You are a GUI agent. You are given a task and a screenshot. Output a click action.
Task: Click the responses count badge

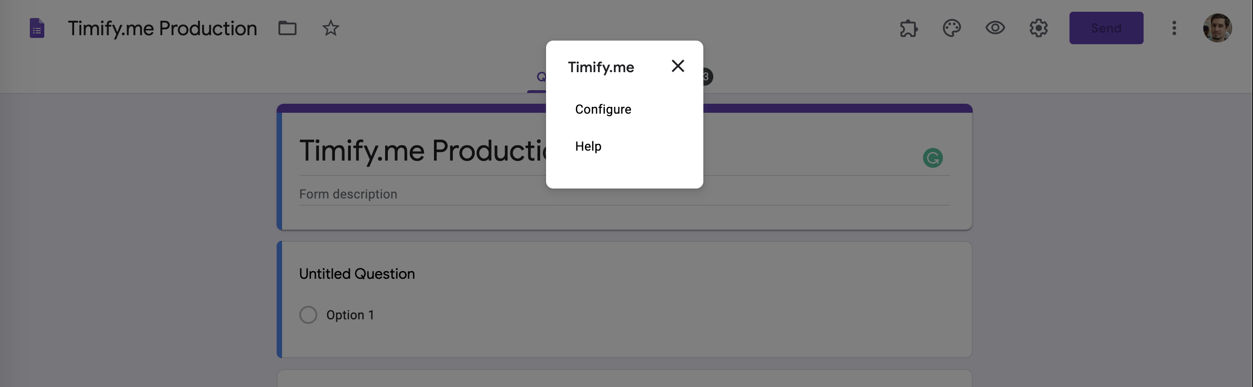pos(707,77)
